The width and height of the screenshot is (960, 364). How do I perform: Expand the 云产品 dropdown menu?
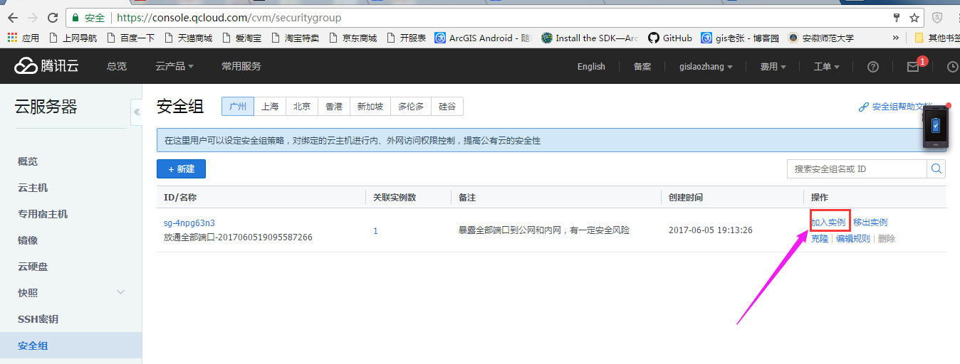[x=174, y=66]
